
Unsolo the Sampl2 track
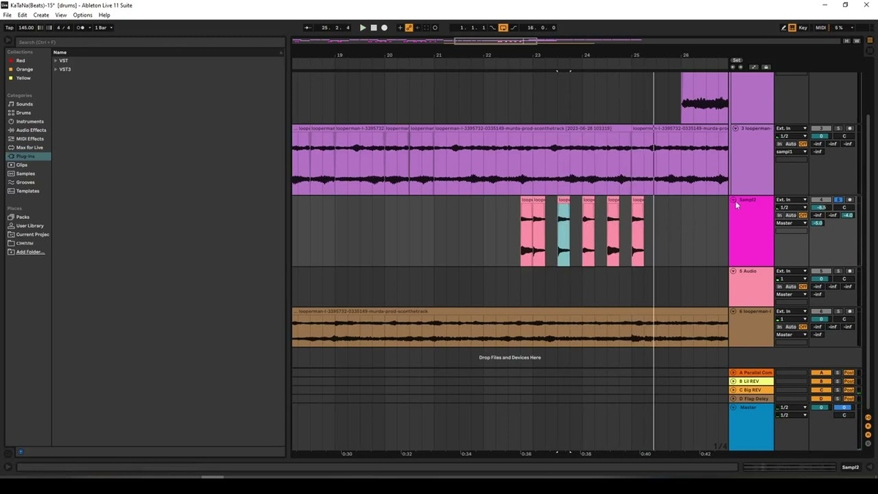tap(838, 200)
